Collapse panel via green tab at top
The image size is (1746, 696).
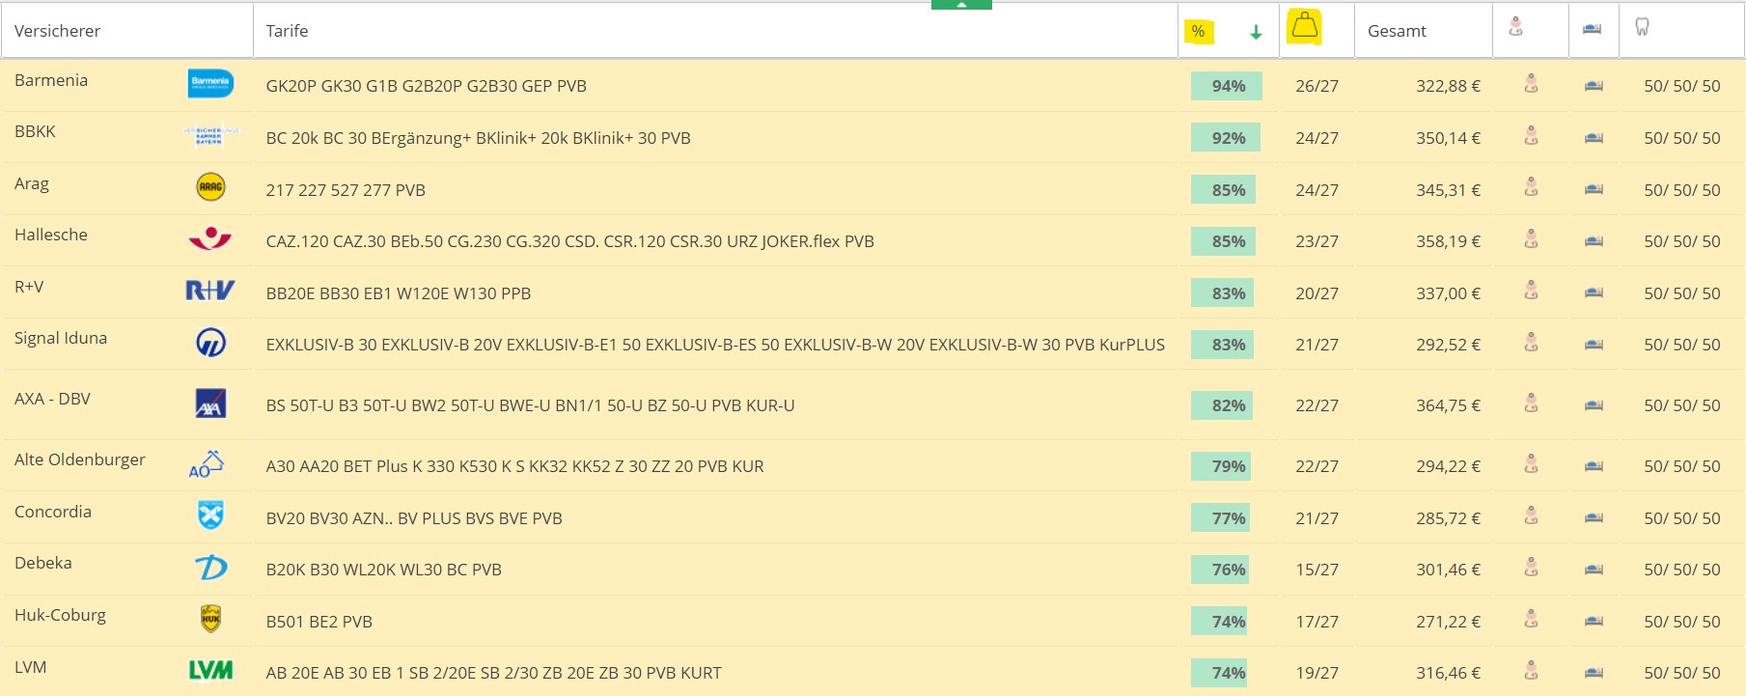click(x=961, y=4)
